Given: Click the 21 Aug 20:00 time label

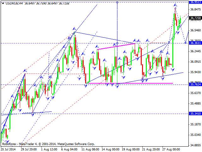Looking at the screenshot, I should click(151, 149).
